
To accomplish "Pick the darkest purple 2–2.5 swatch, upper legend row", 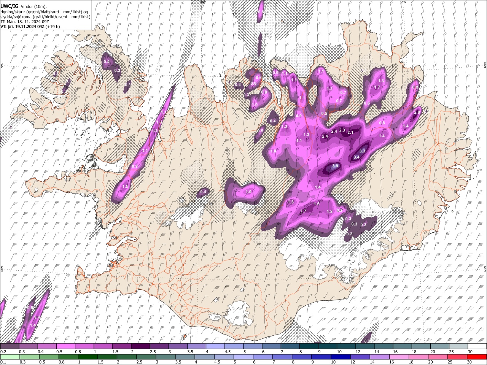I will pyautogui.click(x=140, y=346).
